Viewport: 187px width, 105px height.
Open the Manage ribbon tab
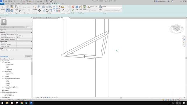pyautogui.click(x=29, y=4)
